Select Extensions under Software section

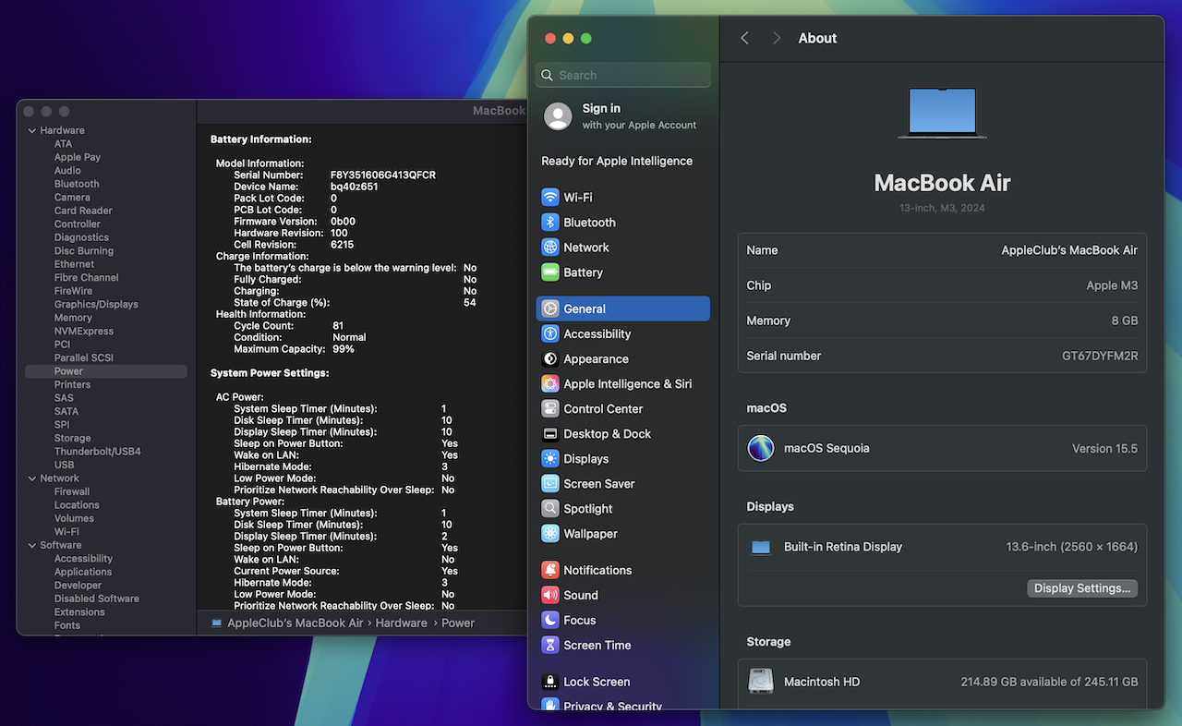coord(79,611)
